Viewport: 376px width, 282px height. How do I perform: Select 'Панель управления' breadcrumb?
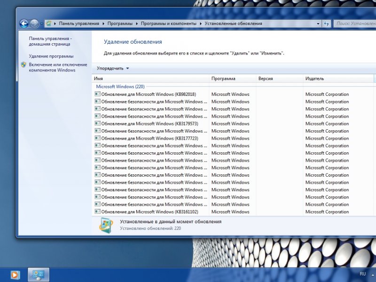tap(79, 23)
